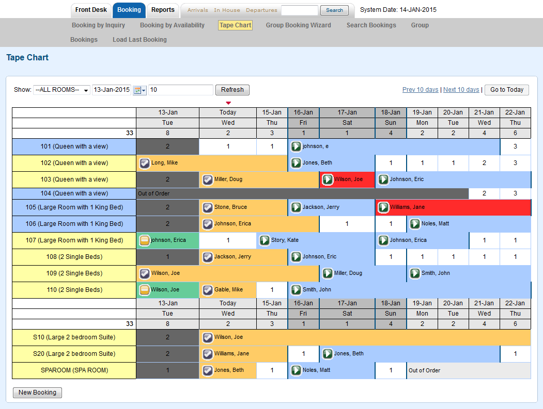Switch to the Front Desk tab
The height and width of the screenshot is (409, 543).
pos(91,10)
